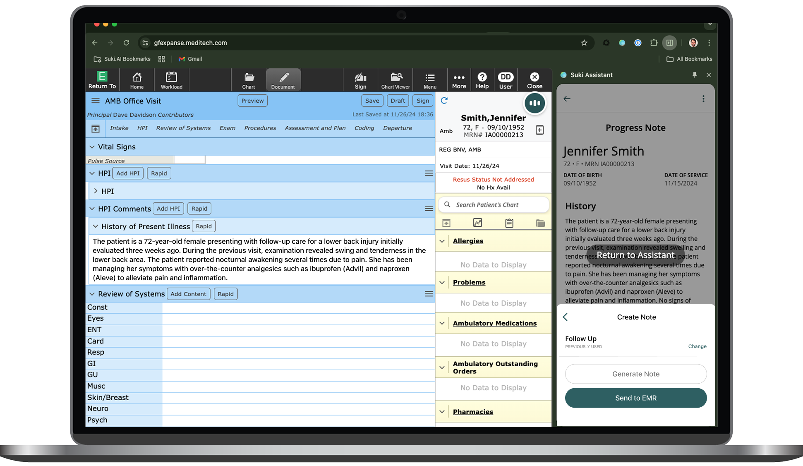Click the Save button
The image size is (803, 466).
tap(372, 101)
